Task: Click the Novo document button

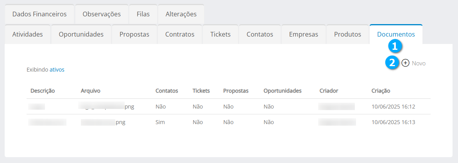Action: tap(418, 63)
